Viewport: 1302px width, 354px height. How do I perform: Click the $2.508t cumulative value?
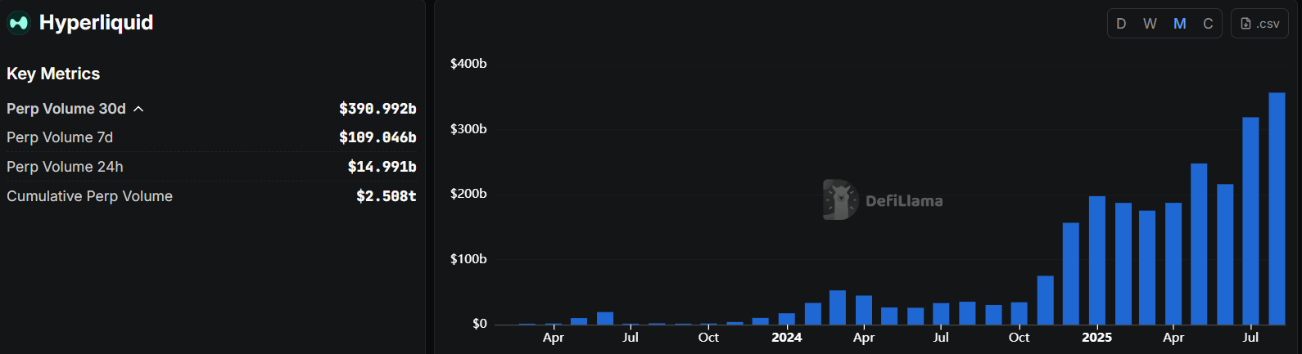tap(386, 196)
